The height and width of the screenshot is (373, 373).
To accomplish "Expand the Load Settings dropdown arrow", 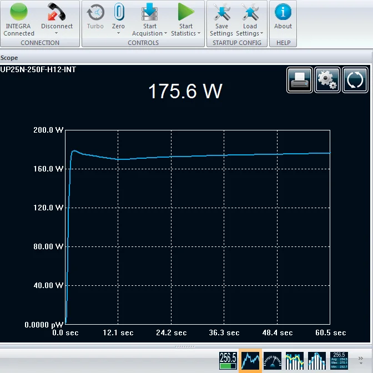I will (261, 34).
